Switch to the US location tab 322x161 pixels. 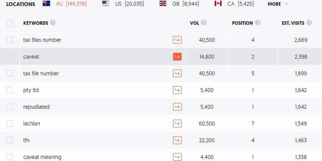pos(123,4)
